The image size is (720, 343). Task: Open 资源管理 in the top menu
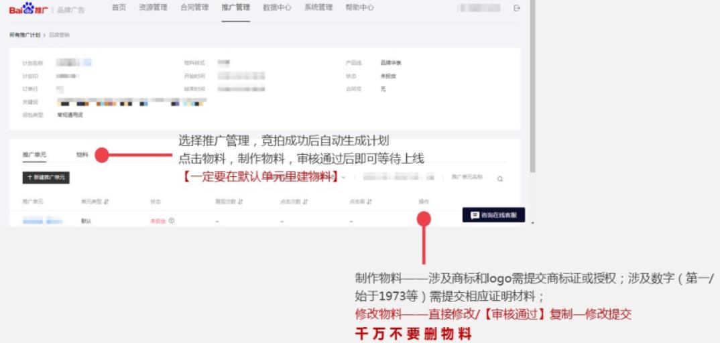tap(153, 7)
